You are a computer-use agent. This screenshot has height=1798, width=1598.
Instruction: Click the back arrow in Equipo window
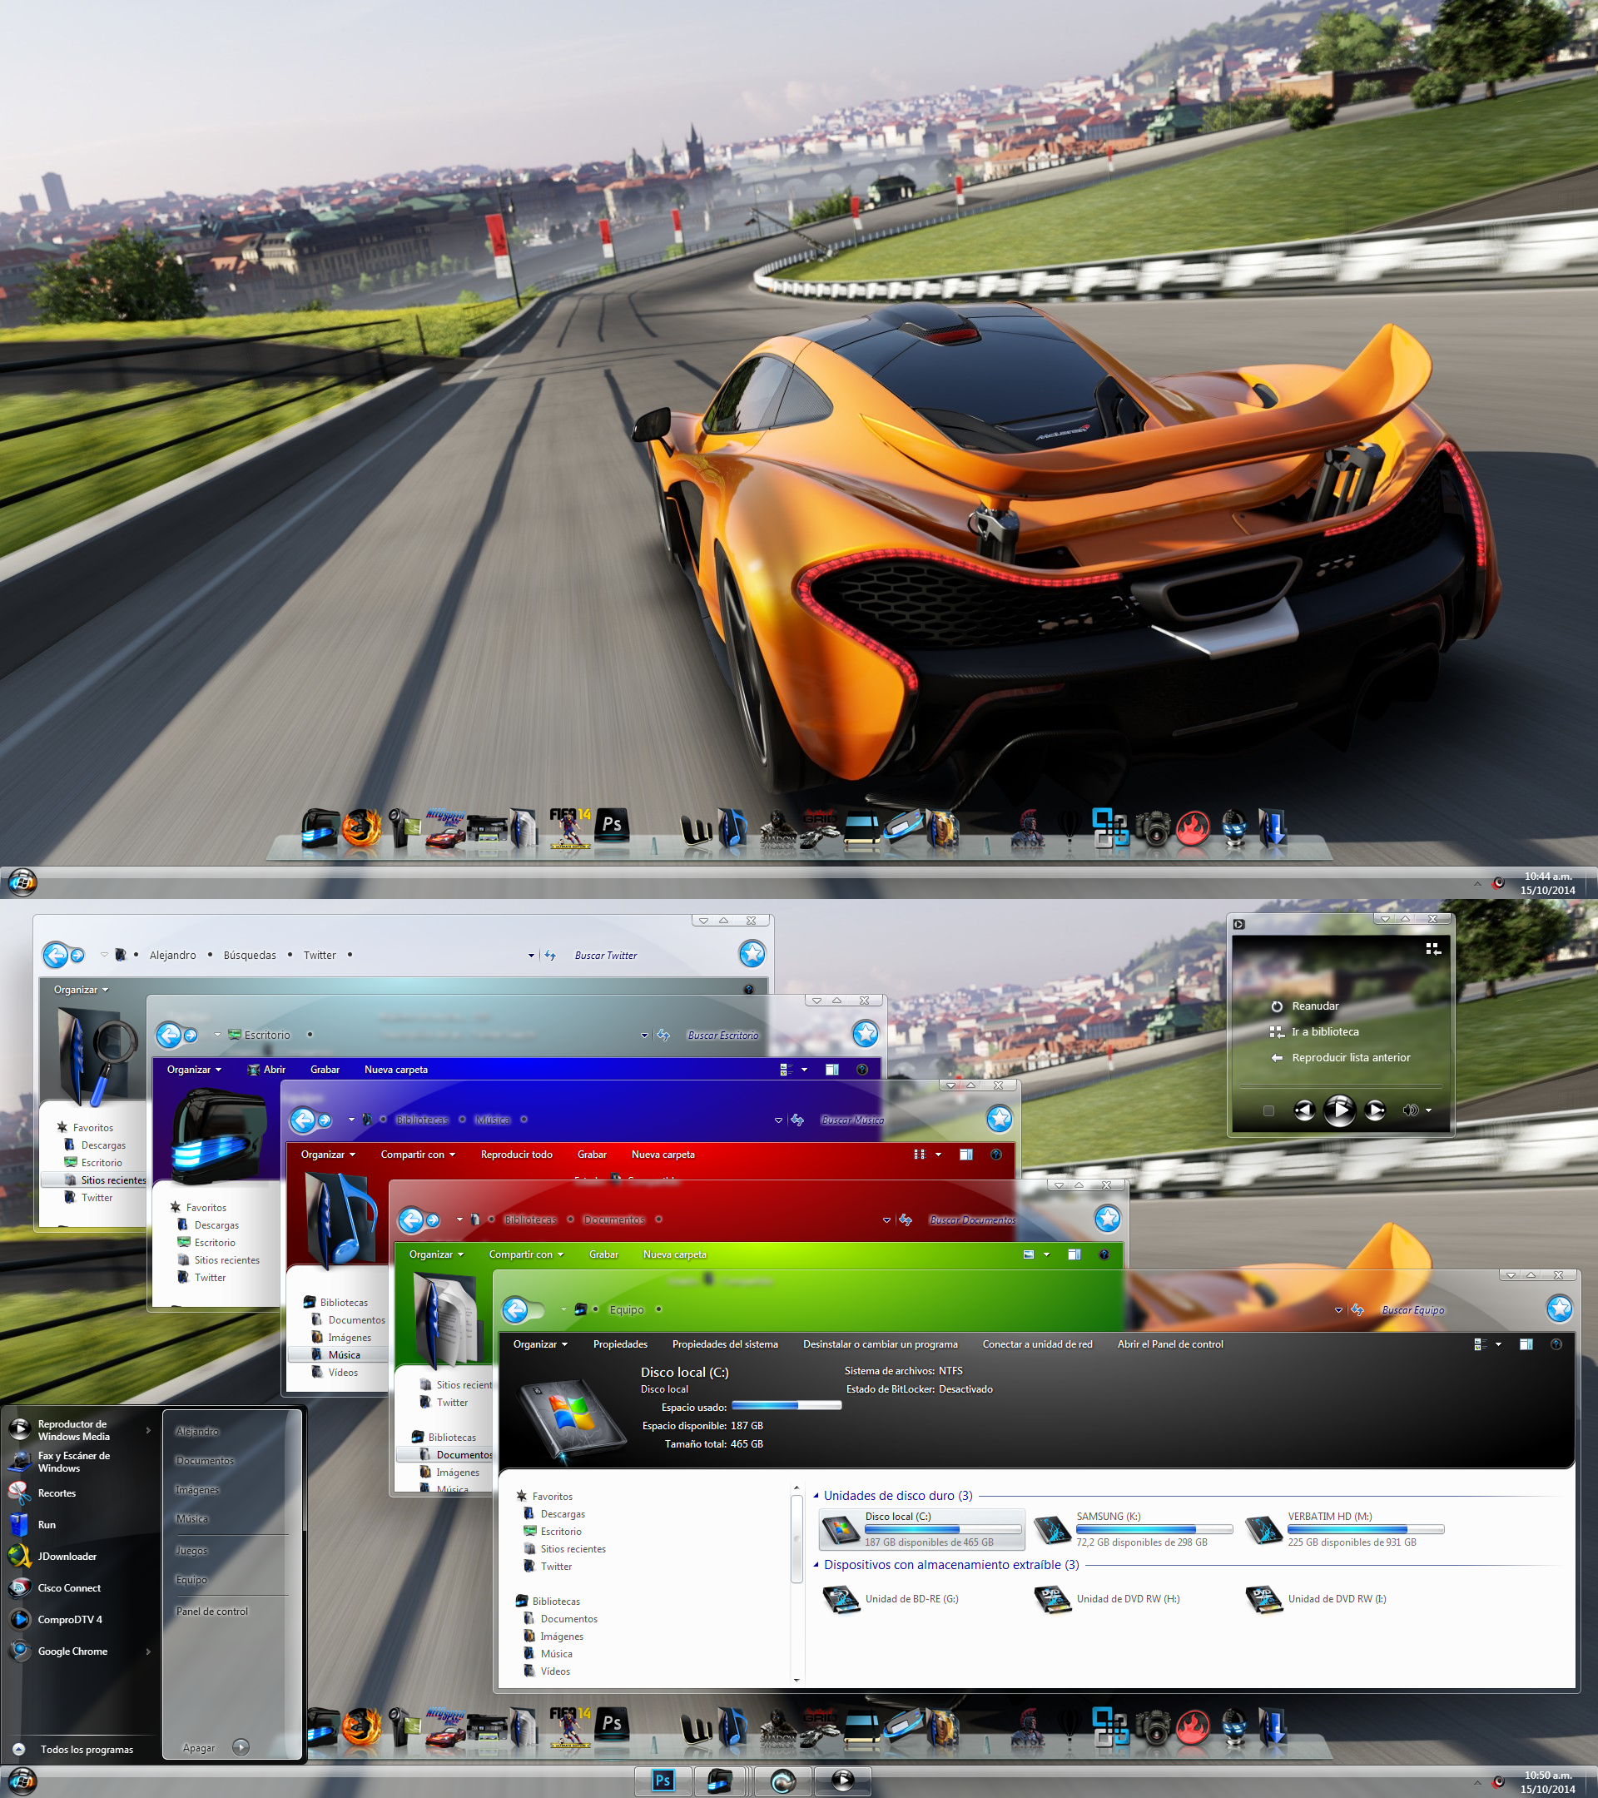point(515,1311)
